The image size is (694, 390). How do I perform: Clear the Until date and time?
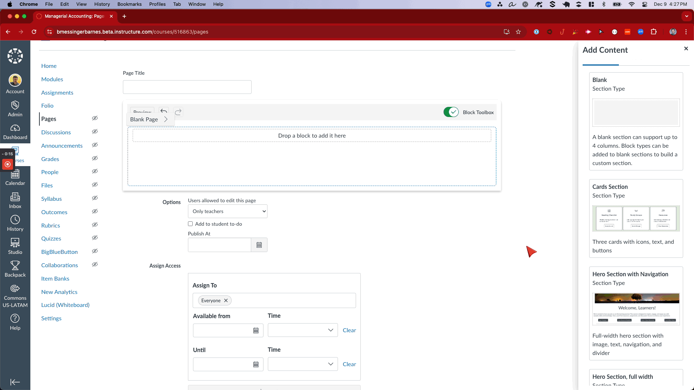coord(349,364)
